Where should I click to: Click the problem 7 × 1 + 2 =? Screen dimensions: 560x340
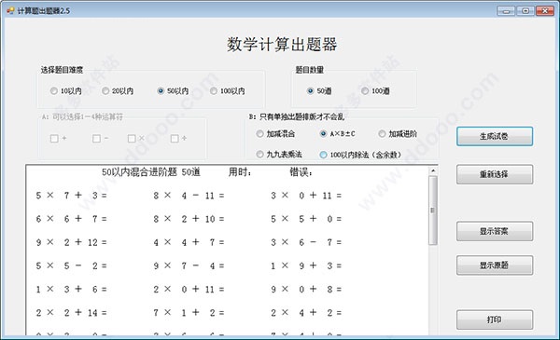(x=189, y=313)
